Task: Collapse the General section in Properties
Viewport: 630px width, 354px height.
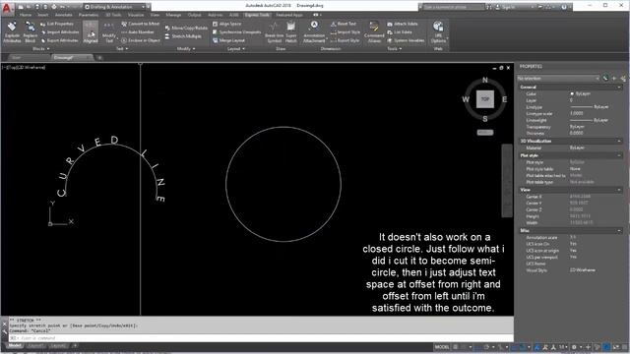Action: (619, 88)
